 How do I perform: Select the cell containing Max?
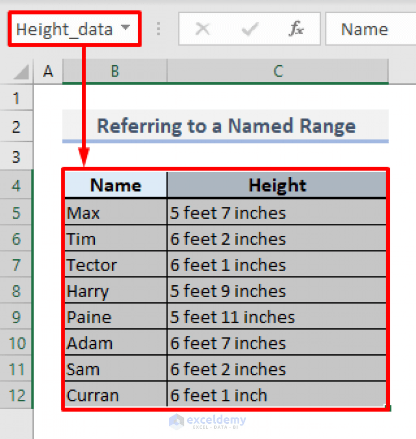point(114,213)
